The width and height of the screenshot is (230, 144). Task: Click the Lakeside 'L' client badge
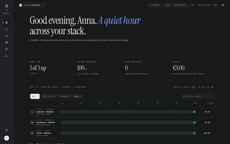pos(32,112)
